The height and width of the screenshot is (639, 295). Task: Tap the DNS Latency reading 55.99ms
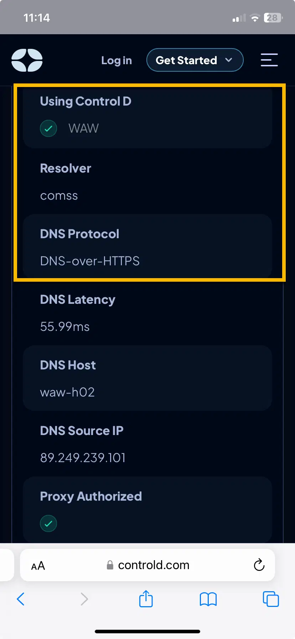tap(65, 327)
